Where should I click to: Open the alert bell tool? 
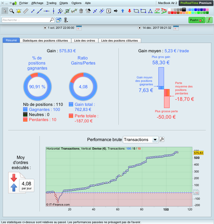click(x=19, y=11)
